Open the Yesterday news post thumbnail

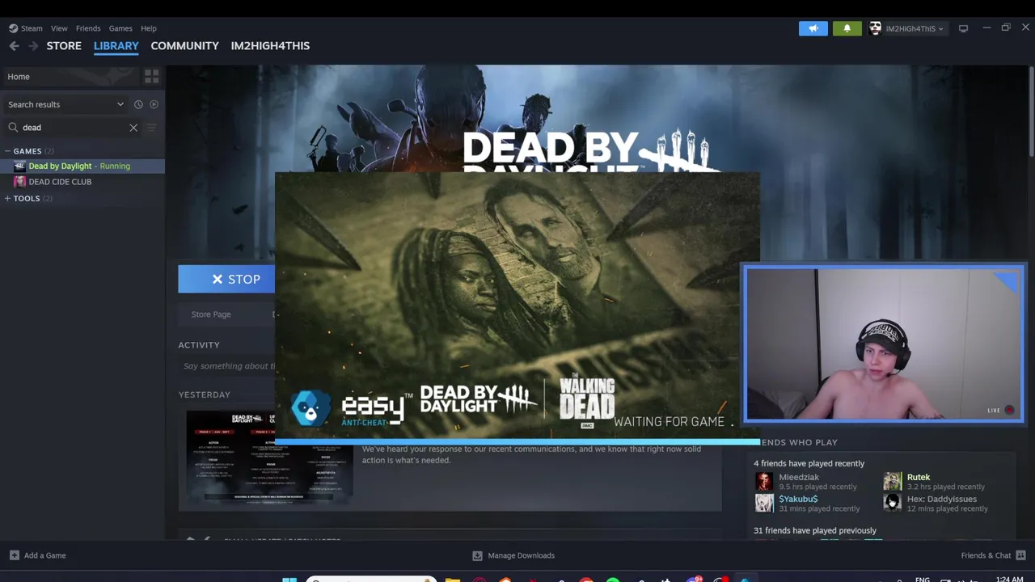tap(269, 456)
